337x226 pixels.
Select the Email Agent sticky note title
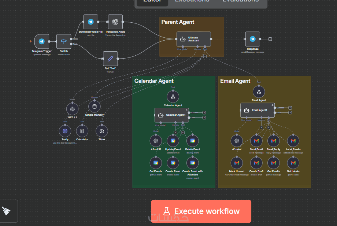pos(235,81)
